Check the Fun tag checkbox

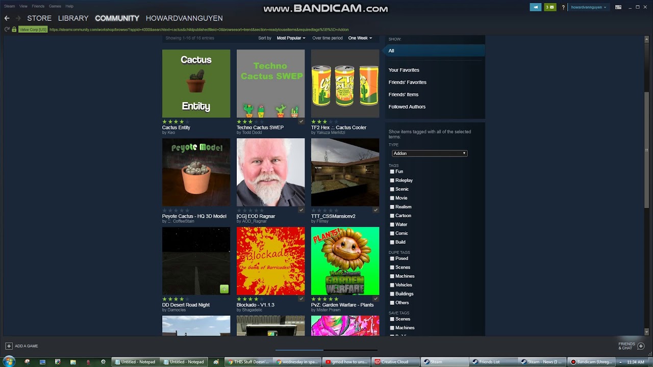pos(392,172)
